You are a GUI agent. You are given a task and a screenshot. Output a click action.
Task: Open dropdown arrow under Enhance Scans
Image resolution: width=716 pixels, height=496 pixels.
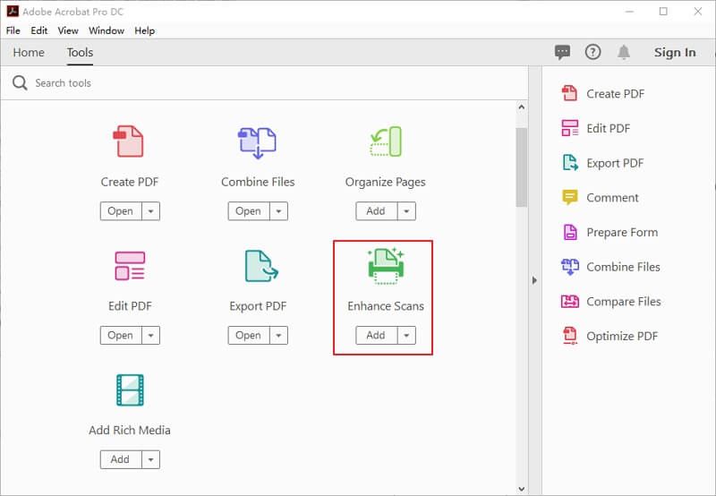[x=406, y=336]
